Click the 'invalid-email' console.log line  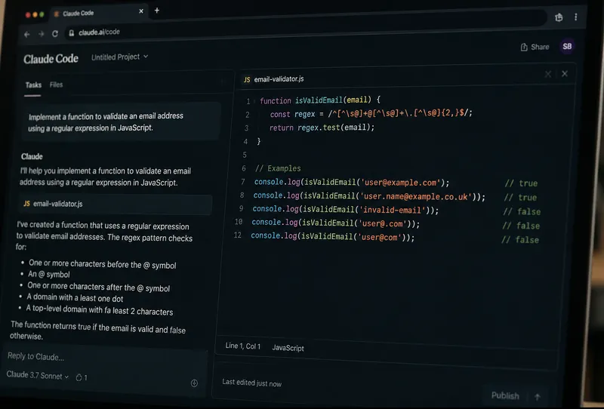coord(345,210)
